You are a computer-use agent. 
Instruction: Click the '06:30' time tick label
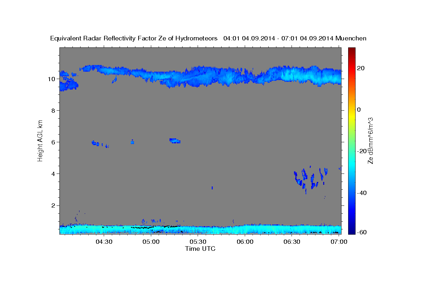[292, 242]
